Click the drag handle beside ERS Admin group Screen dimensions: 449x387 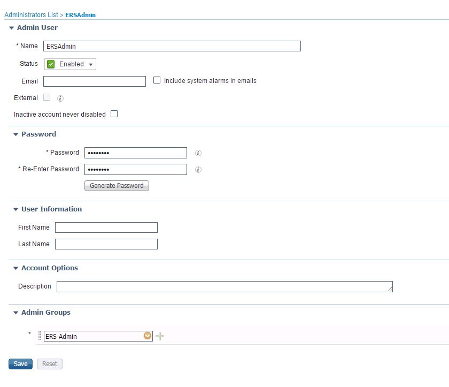pyautogui.click(x=40, y=336)
